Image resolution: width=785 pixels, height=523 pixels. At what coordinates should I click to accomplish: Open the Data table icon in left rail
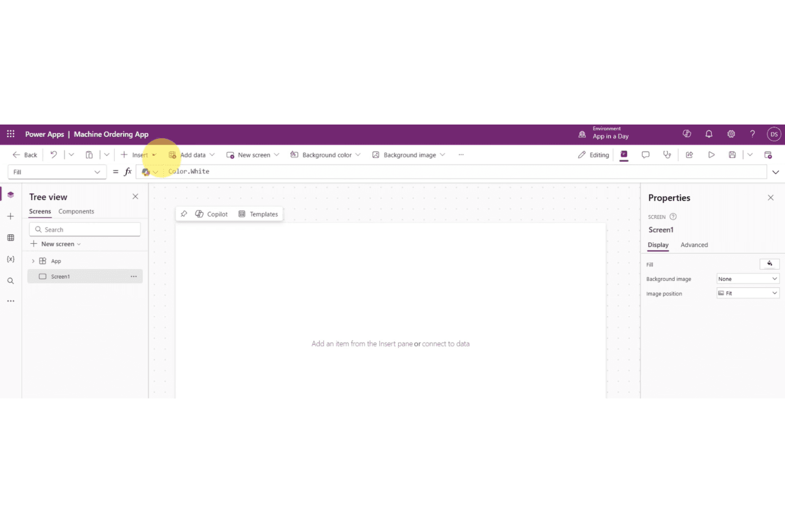[x=11, y=238]
